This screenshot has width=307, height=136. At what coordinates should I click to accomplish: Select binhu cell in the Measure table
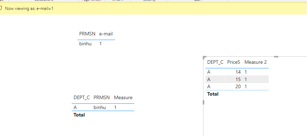point(100,107)
